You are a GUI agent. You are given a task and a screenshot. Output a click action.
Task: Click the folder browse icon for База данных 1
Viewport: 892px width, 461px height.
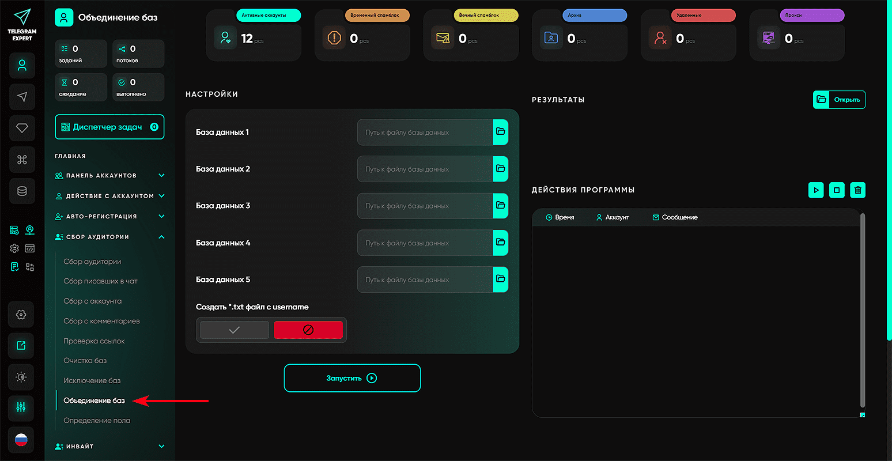[x=500, y=132]
